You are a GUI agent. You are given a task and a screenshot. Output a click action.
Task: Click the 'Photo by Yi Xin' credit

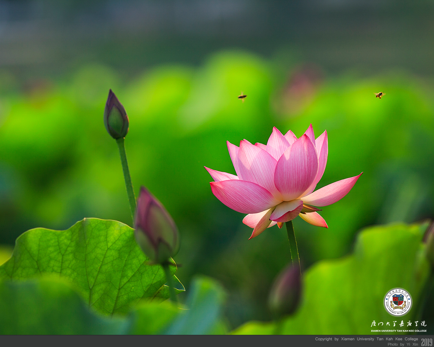pos(402,344)
